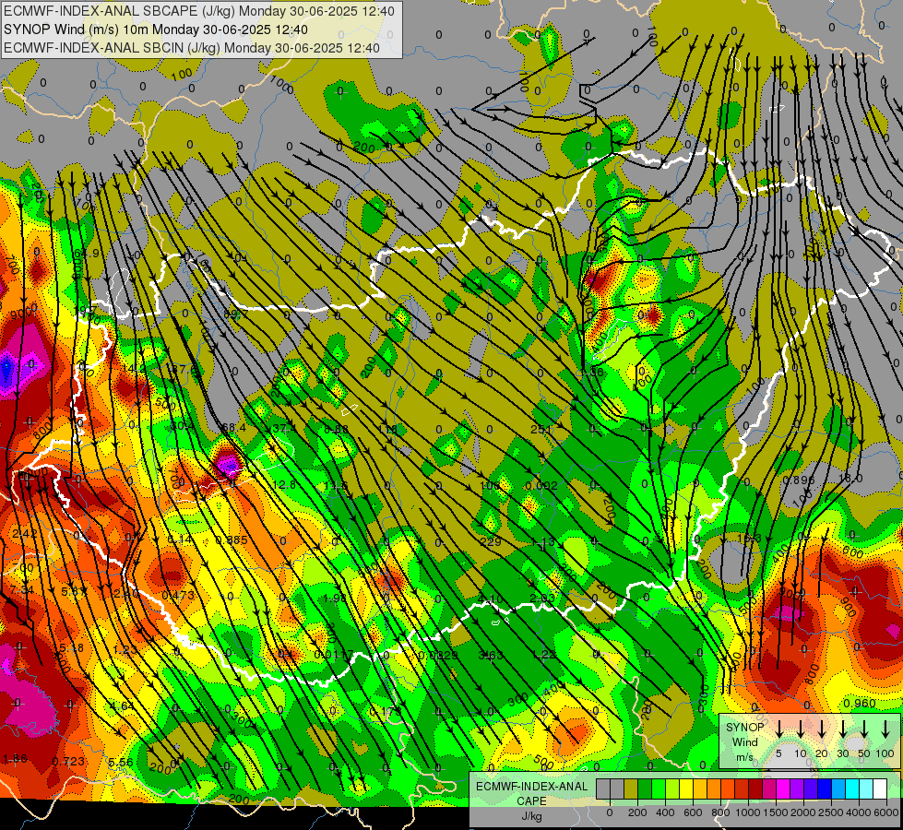
Task: Click the 1000 tick label in CAPE legend
Action: (x=748, y=812)
